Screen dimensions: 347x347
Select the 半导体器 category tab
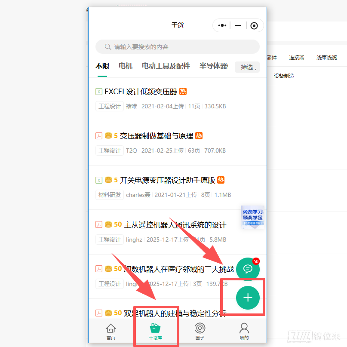pyautogui.click(x=213, y=66)
